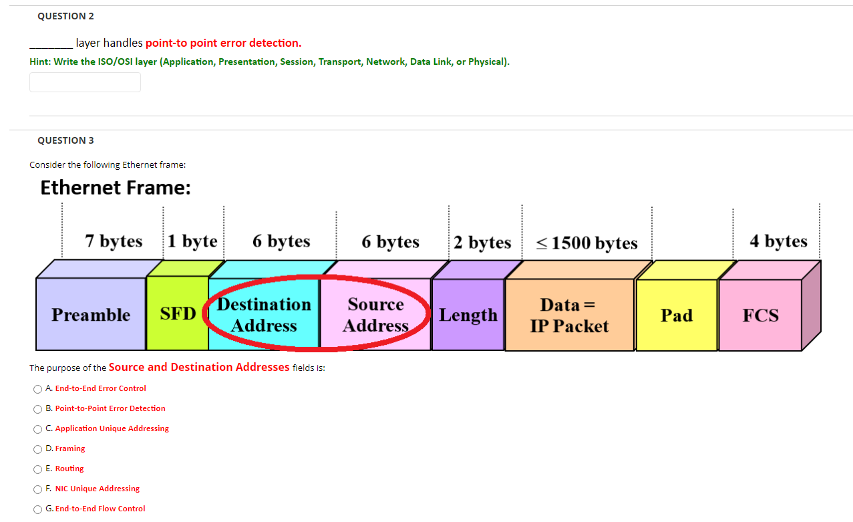
Task: Click the Ethernet Frame title text
Action: pyautogui.click(x=115, y=188)
